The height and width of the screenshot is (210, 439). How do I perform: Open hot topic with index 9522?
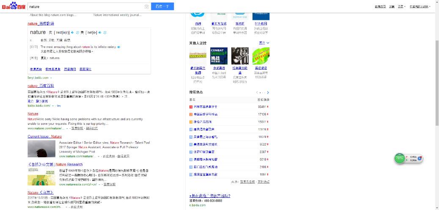point(206,144)
